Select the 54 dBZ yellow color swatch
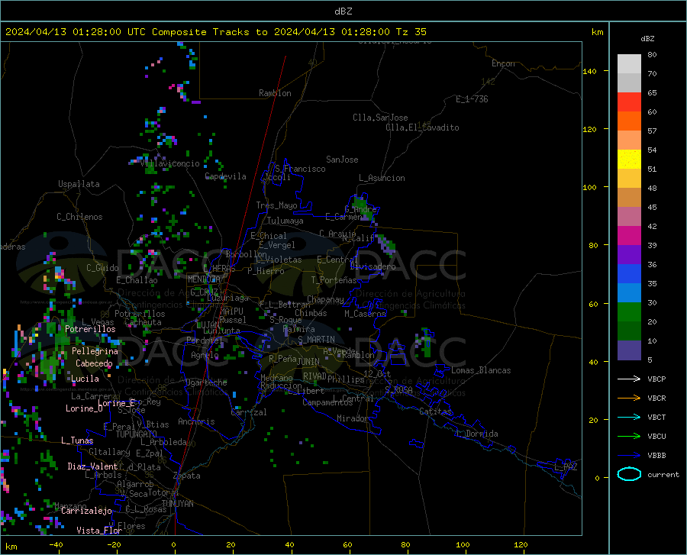687x555 pixels. pos(629,159)
